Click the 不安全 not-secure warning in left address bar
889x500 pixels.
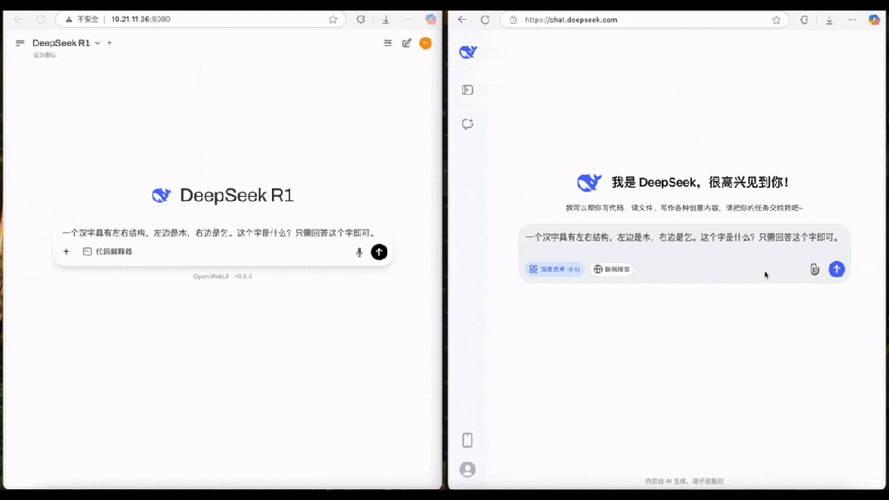click(x=82, y=19)
